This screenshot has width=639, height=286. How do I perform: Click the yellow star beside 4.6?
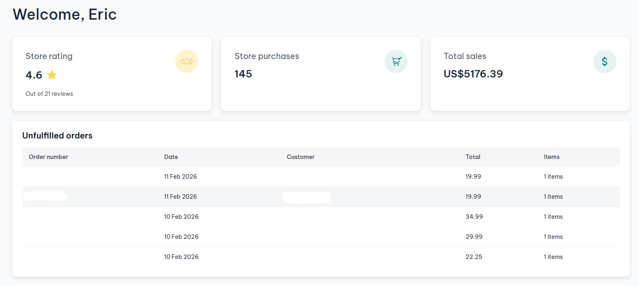[52, 75]
